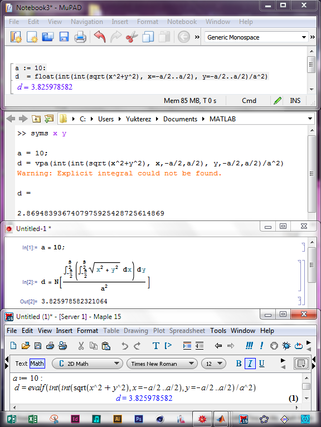Click the Restart kernel icon in Maple
The image size is (321, 427).
299,346
